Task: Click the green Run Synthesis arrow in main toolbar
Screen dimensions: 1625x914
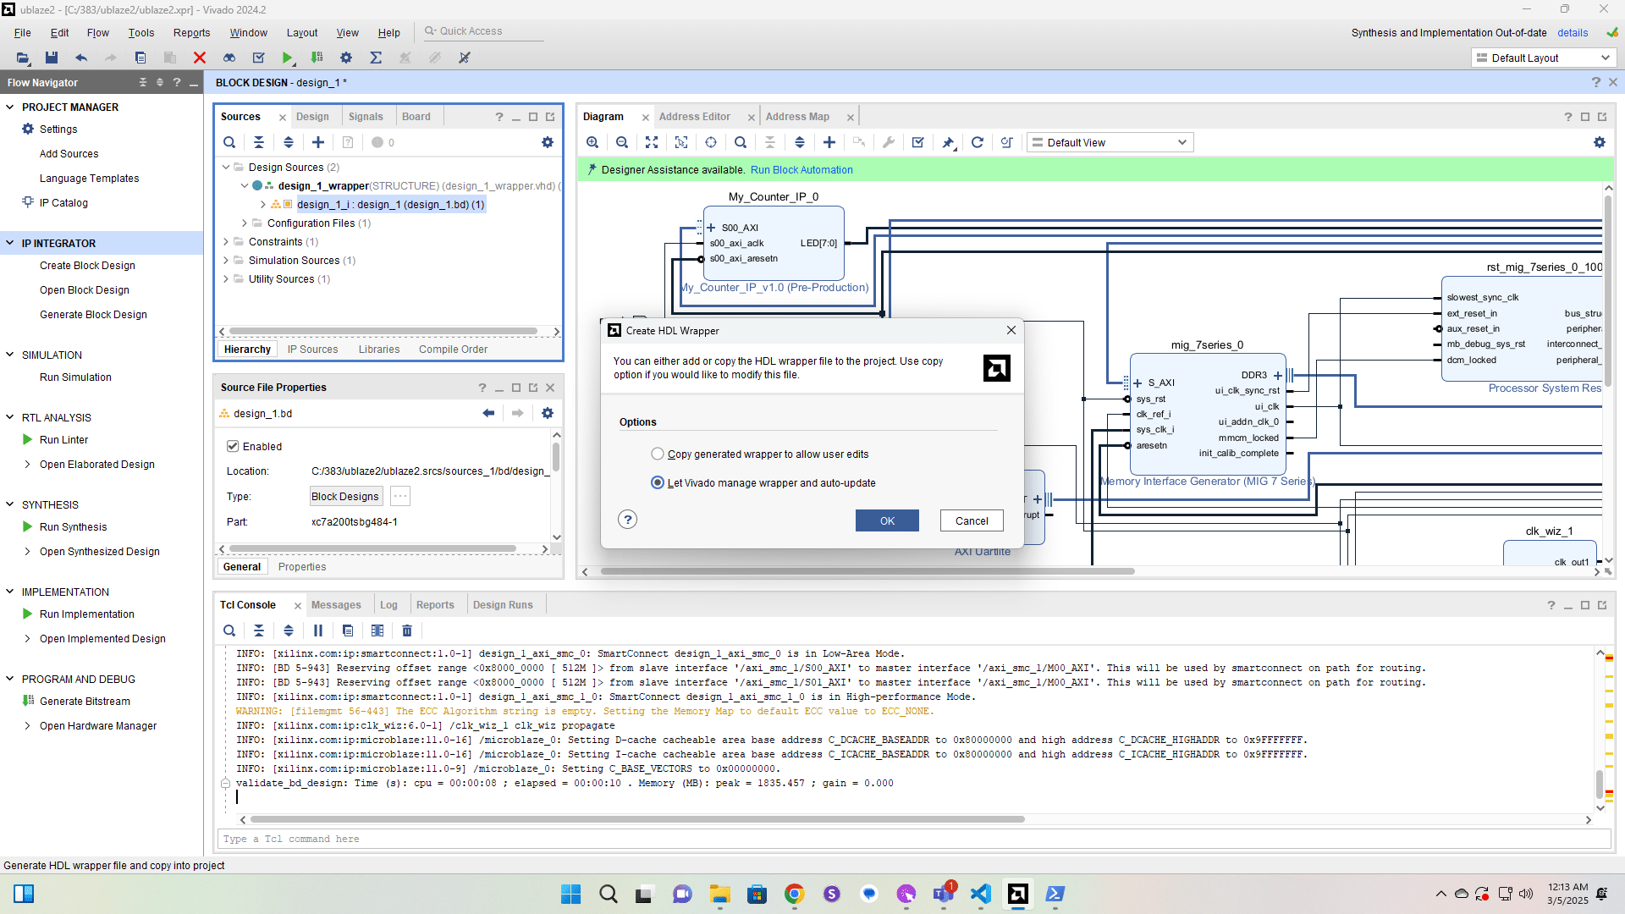Action: pyautogui.click(x=287, y=58)
